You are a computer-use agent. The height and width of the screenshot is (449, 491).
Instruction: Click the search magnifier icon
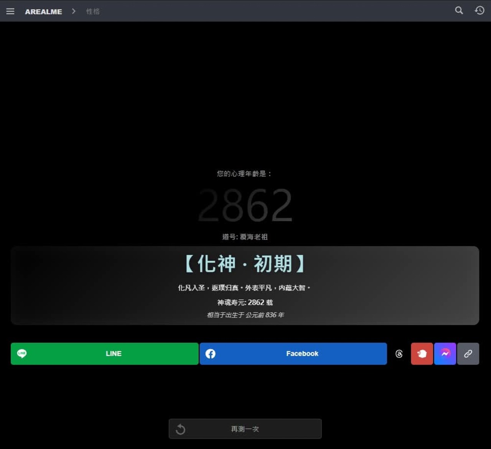click(459, 10)
